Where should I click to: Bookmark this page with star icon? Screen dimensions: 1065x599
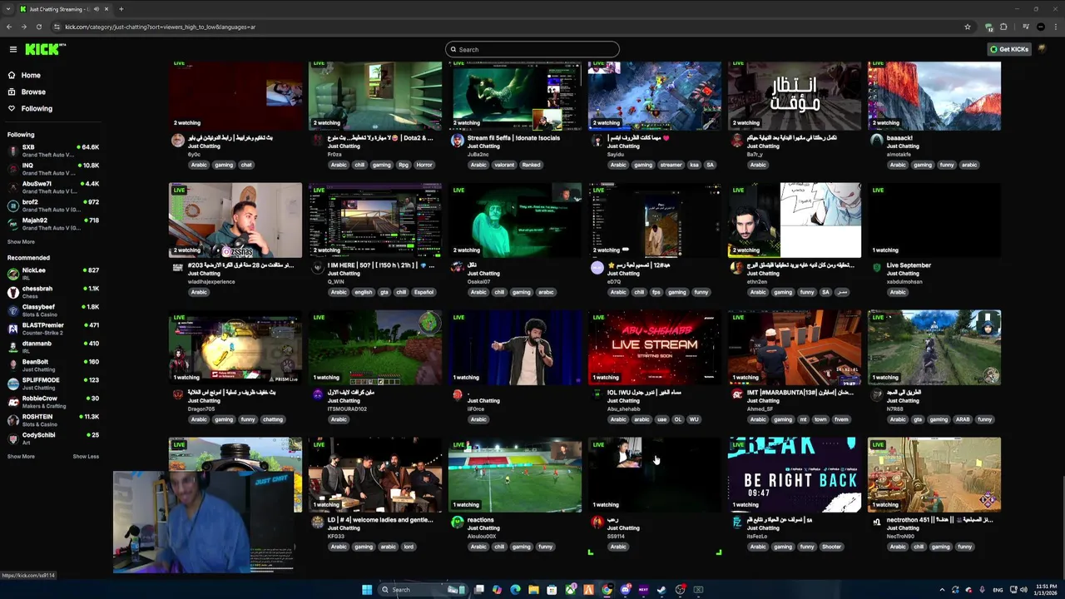click(968, 27)
